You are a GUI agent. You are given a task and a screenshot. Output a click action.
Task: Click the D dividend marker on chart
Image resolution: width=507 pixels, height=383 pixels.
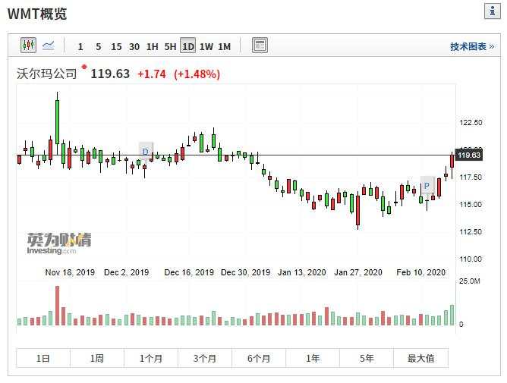tap(146, 151)
